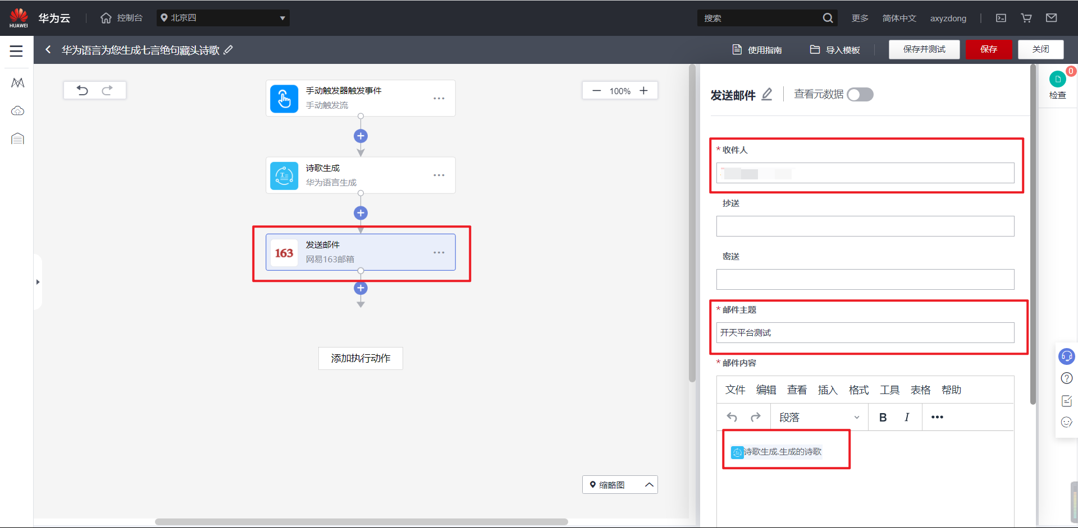This screenshot has width=1078, height=528.
Task: Open the editor 表格 menu
Action: tap(920, 390)
